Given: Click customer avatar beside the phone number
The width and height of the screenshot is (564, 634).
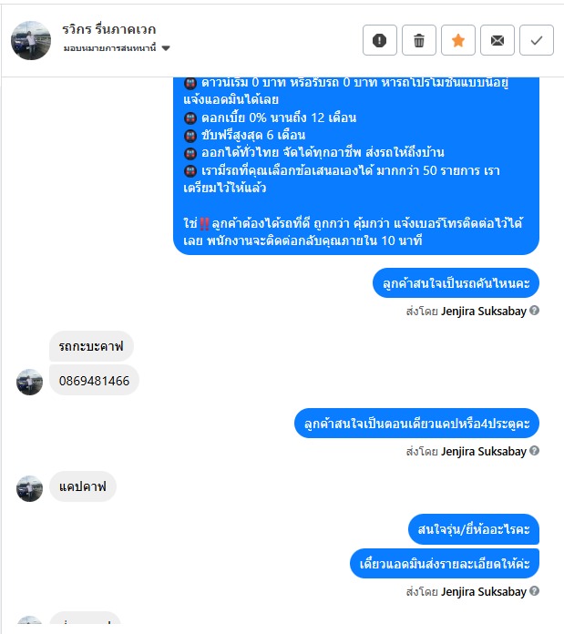Looking at the screenshot, I should tap(29, 382).
